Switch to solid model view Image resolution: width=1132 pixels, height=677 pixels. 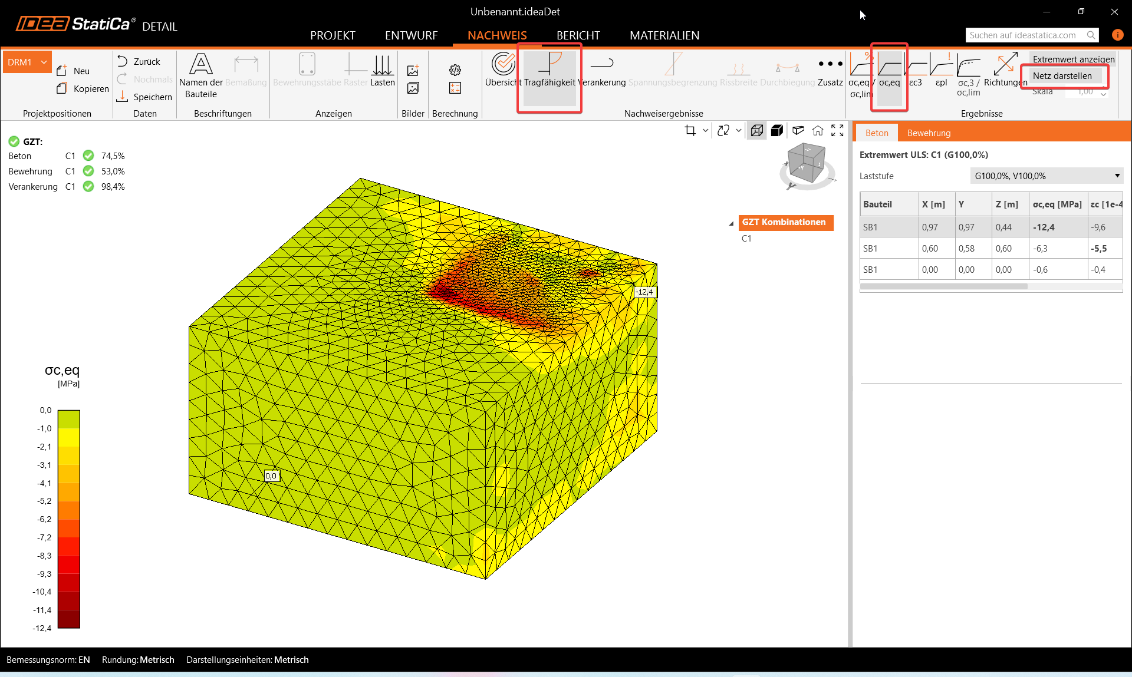777,131
